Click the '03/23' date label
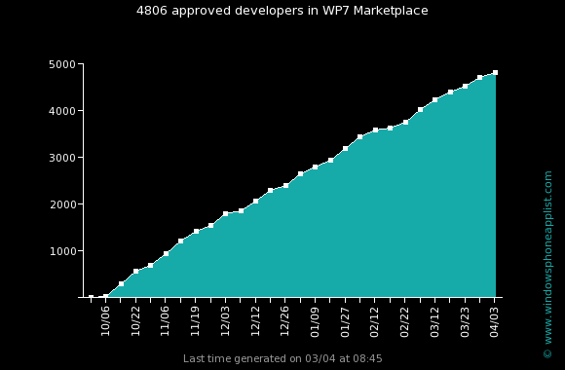 pyautogui.click(x=466, y=321)
